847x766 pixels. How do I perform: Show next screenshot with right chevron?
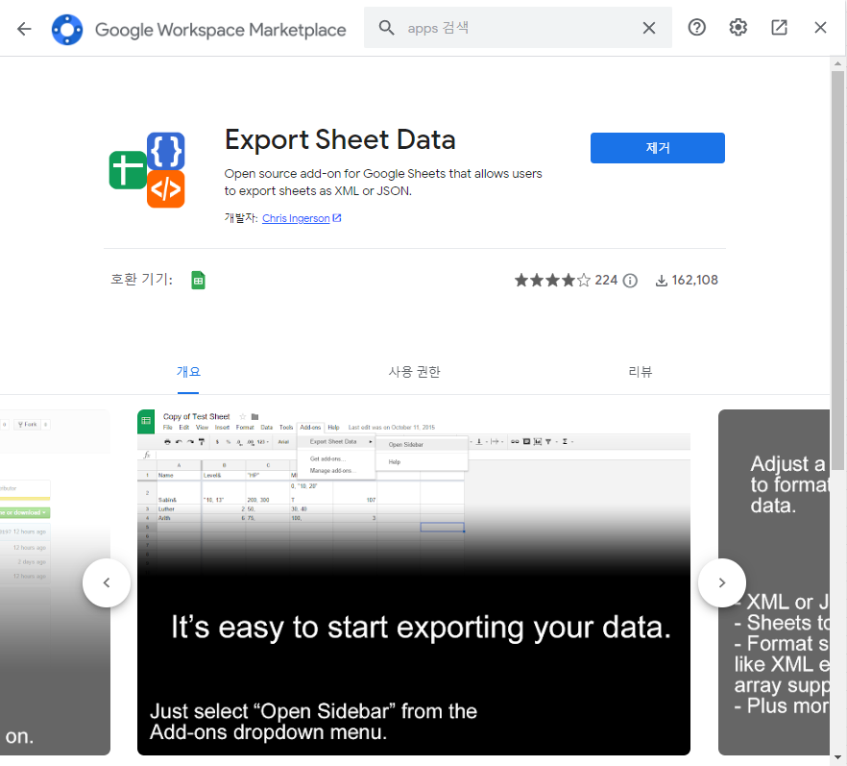722,582
